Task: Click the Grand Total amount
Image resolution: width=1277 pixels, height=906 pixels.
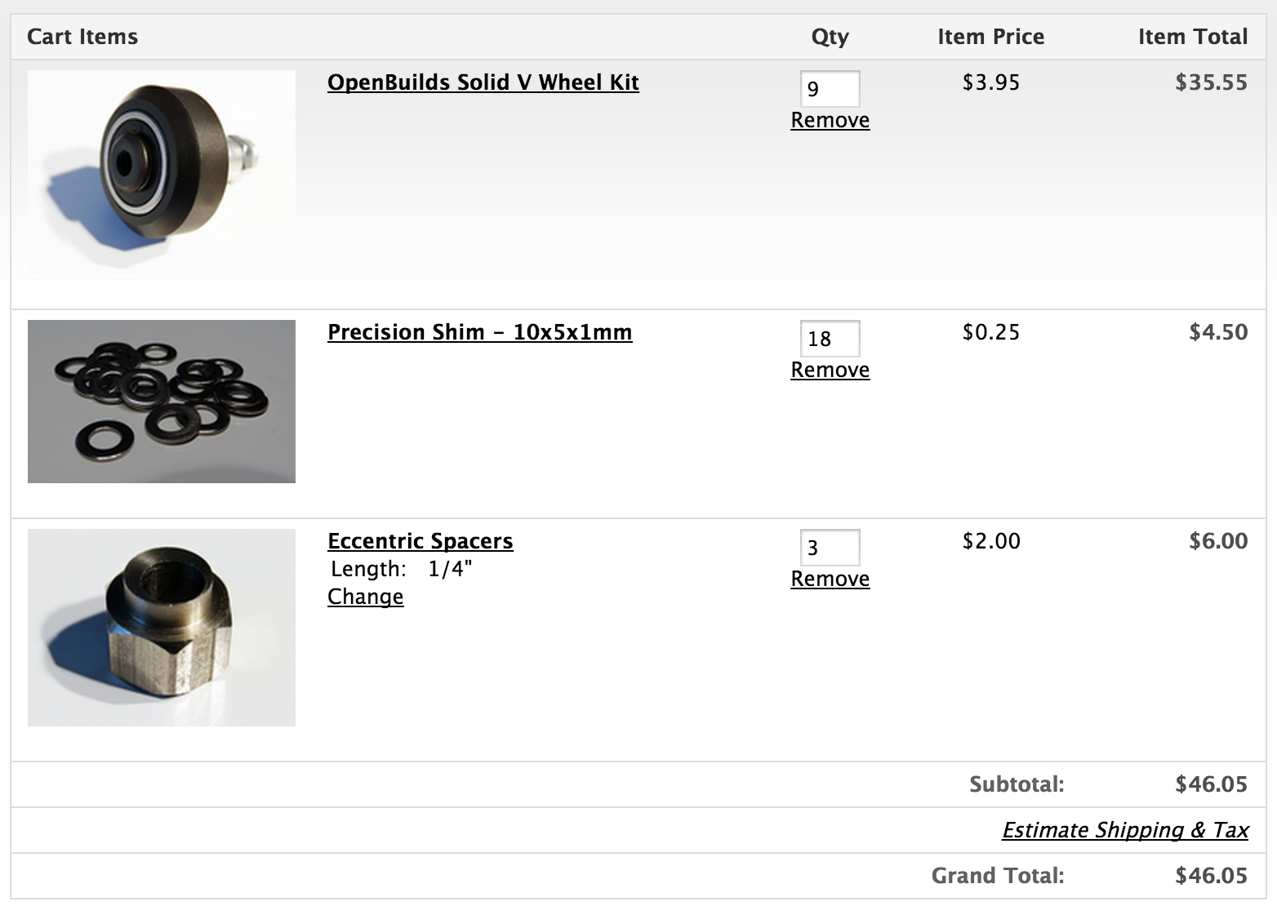Action: 1211,876
